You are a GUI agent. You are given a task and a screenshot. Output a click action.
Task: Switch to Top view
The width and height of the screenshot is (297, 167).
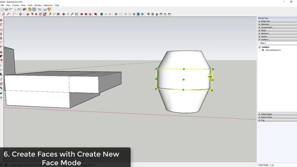tap(153, 14)
